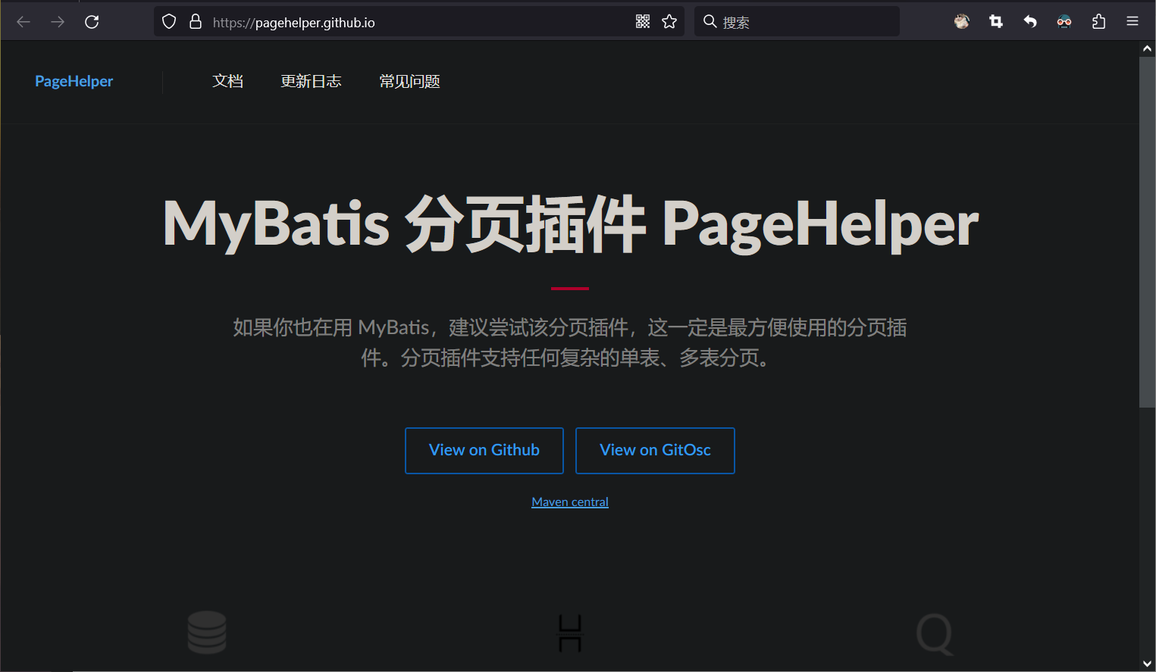
Task: Click the PageHelper logo link
Action: tap(74, 81)
